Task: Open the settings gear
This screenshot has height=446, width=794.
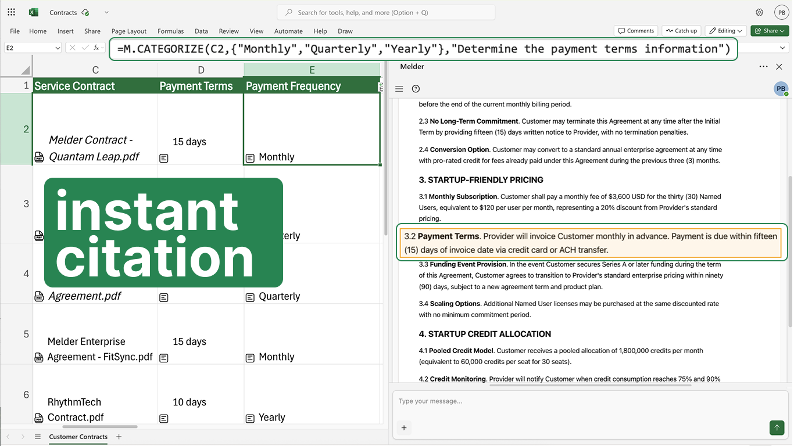Action: (760, 12)
